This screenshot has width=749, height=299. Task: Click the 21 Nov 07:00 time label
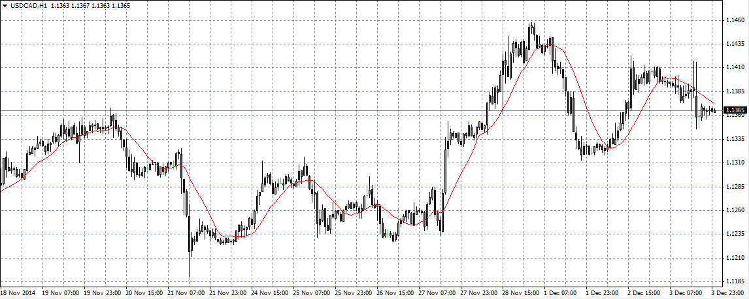pyautogui.click(x=188, y=293)
